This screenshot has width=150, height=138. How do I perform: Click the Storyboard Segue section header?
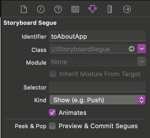point(30,23)
